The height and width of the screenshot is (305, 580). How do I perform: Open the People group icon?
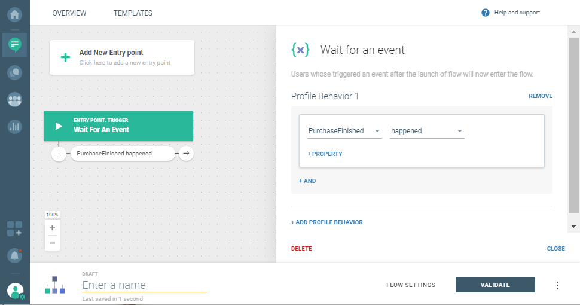coord(14,100)
